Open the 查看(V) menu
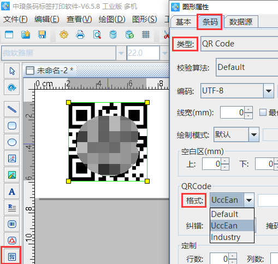This screenshot has width=278, height=264. click(79, 19)
